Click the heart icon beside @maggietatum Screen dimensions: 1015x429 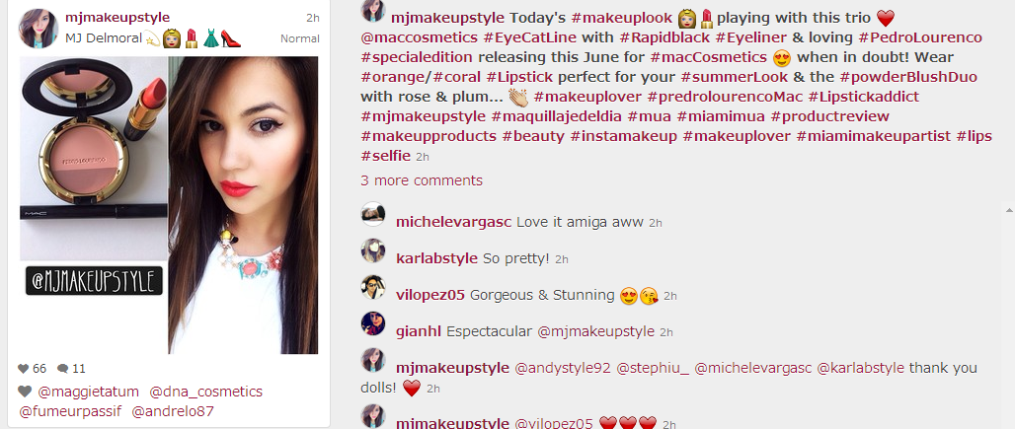25,392
